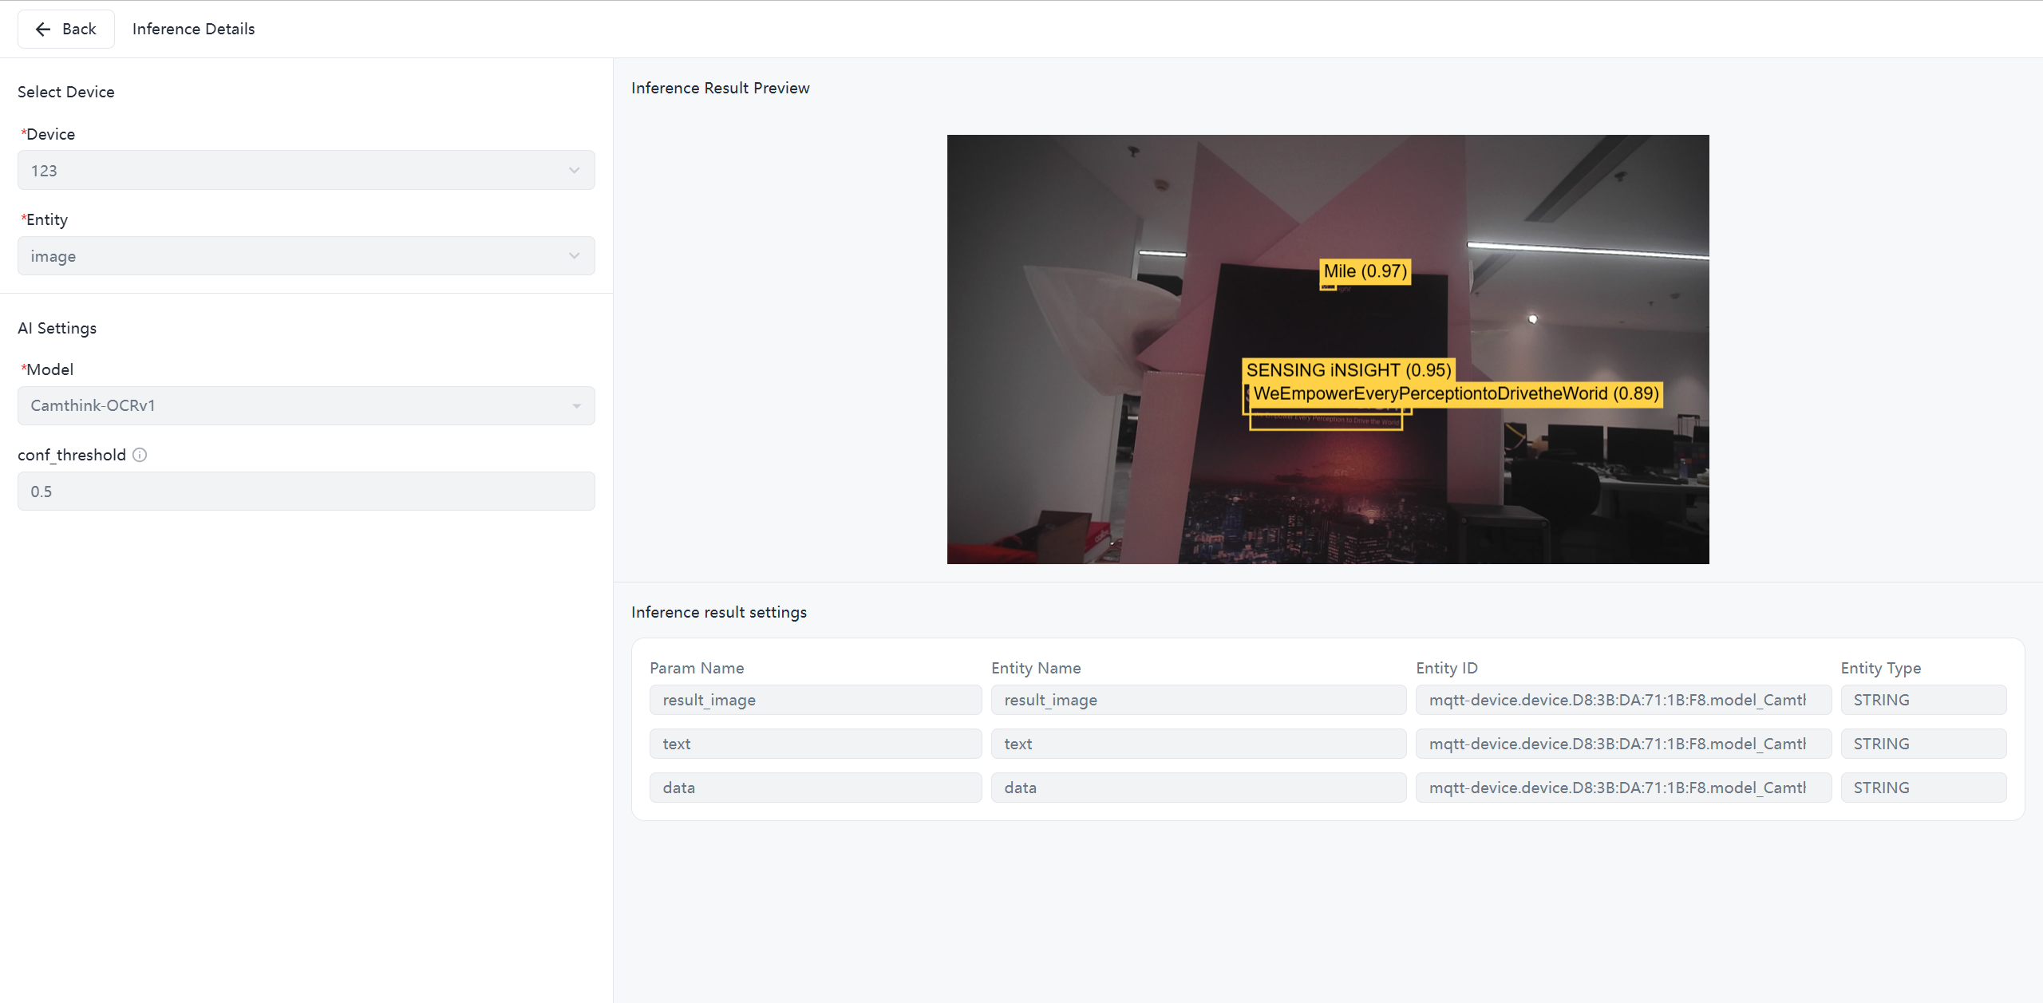This screenshot has height=1003, width=2043.
Task: Expand the Device dropdown chevron
Action: click(574, 171)
